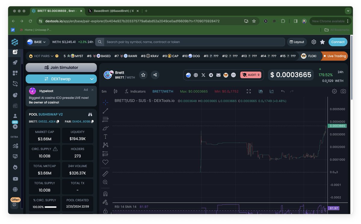Open a new Chrome tab

click(x=146, y=11)
